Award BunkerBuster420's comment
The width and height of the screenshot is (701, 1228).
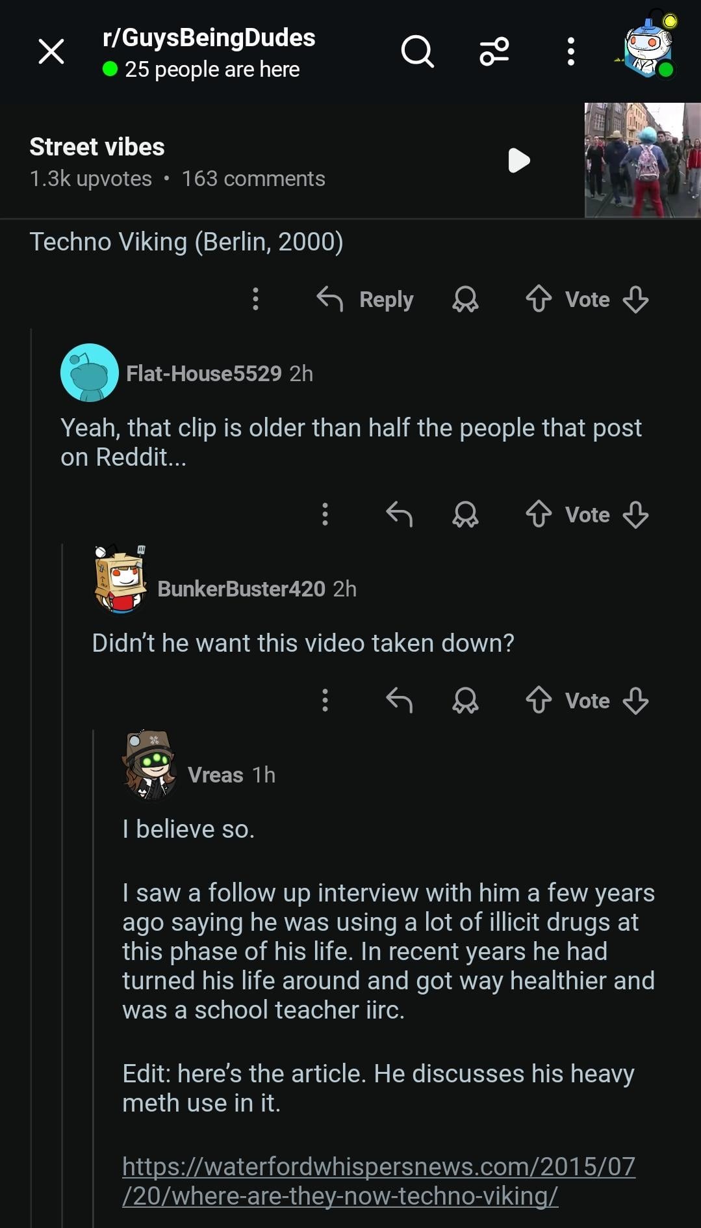465,701
